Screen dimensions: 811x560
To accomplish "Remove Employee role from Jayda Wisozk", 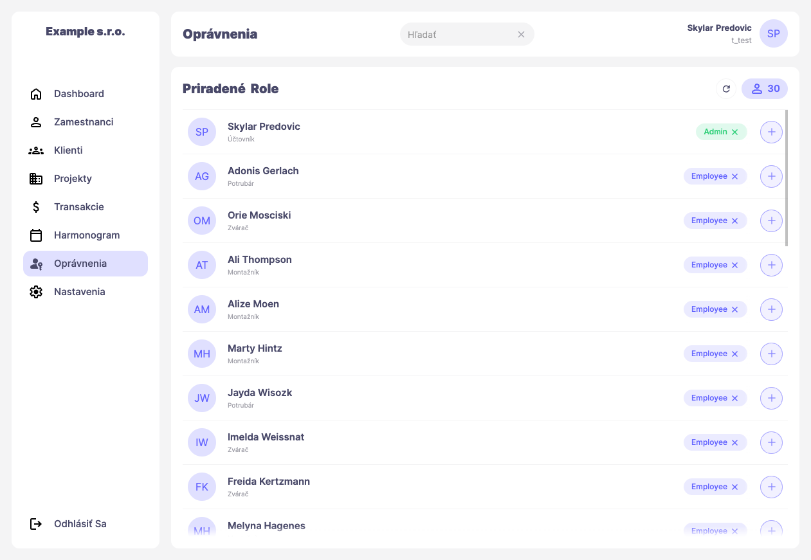I will point(734,399).
